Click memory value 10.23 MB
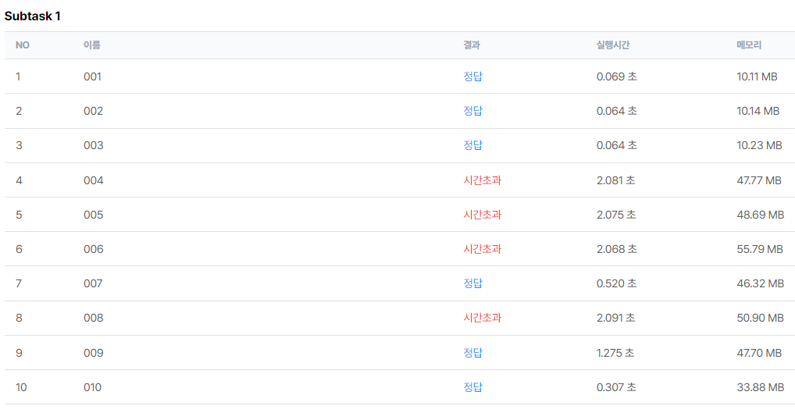The image size is (795, 413). pyautogui.click(x=760, y=145)
